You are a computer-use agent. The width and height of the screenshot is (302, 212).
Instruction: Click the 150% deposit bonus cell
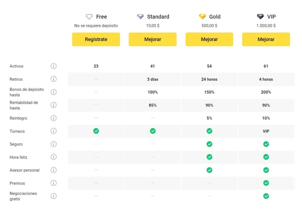pos(209,92)
